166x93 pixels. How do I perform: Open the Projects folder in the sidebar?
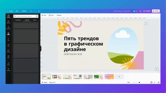point(8,51)
